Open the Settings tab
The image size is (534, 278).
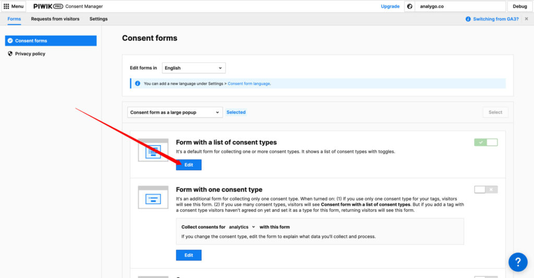point(99,19)
